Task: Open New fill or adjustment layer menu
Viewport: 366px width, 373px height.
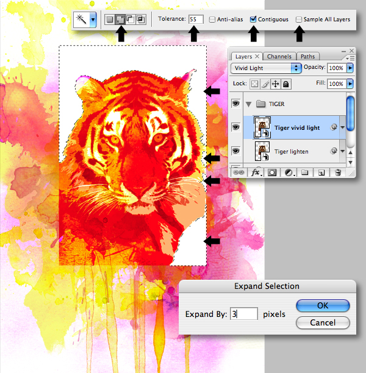Action: (x=289, y=172)
